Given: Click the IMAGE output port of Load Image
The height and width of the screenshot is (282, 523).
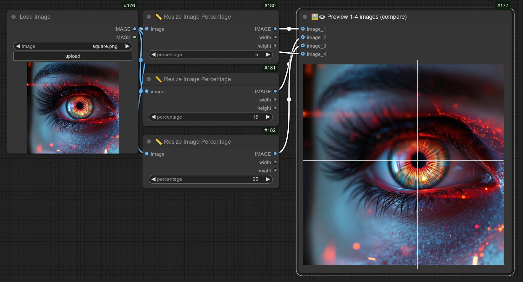Looking at the screenshot, I should pos(135,29).
